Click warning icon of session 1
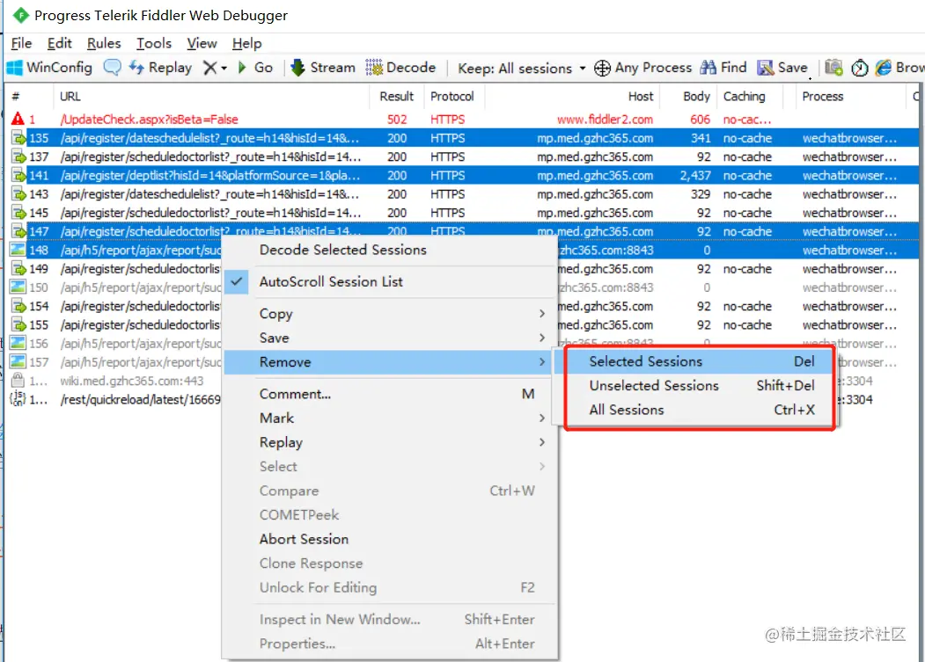The height and width of the screenshot is (662, 925). tap(18, 119)
